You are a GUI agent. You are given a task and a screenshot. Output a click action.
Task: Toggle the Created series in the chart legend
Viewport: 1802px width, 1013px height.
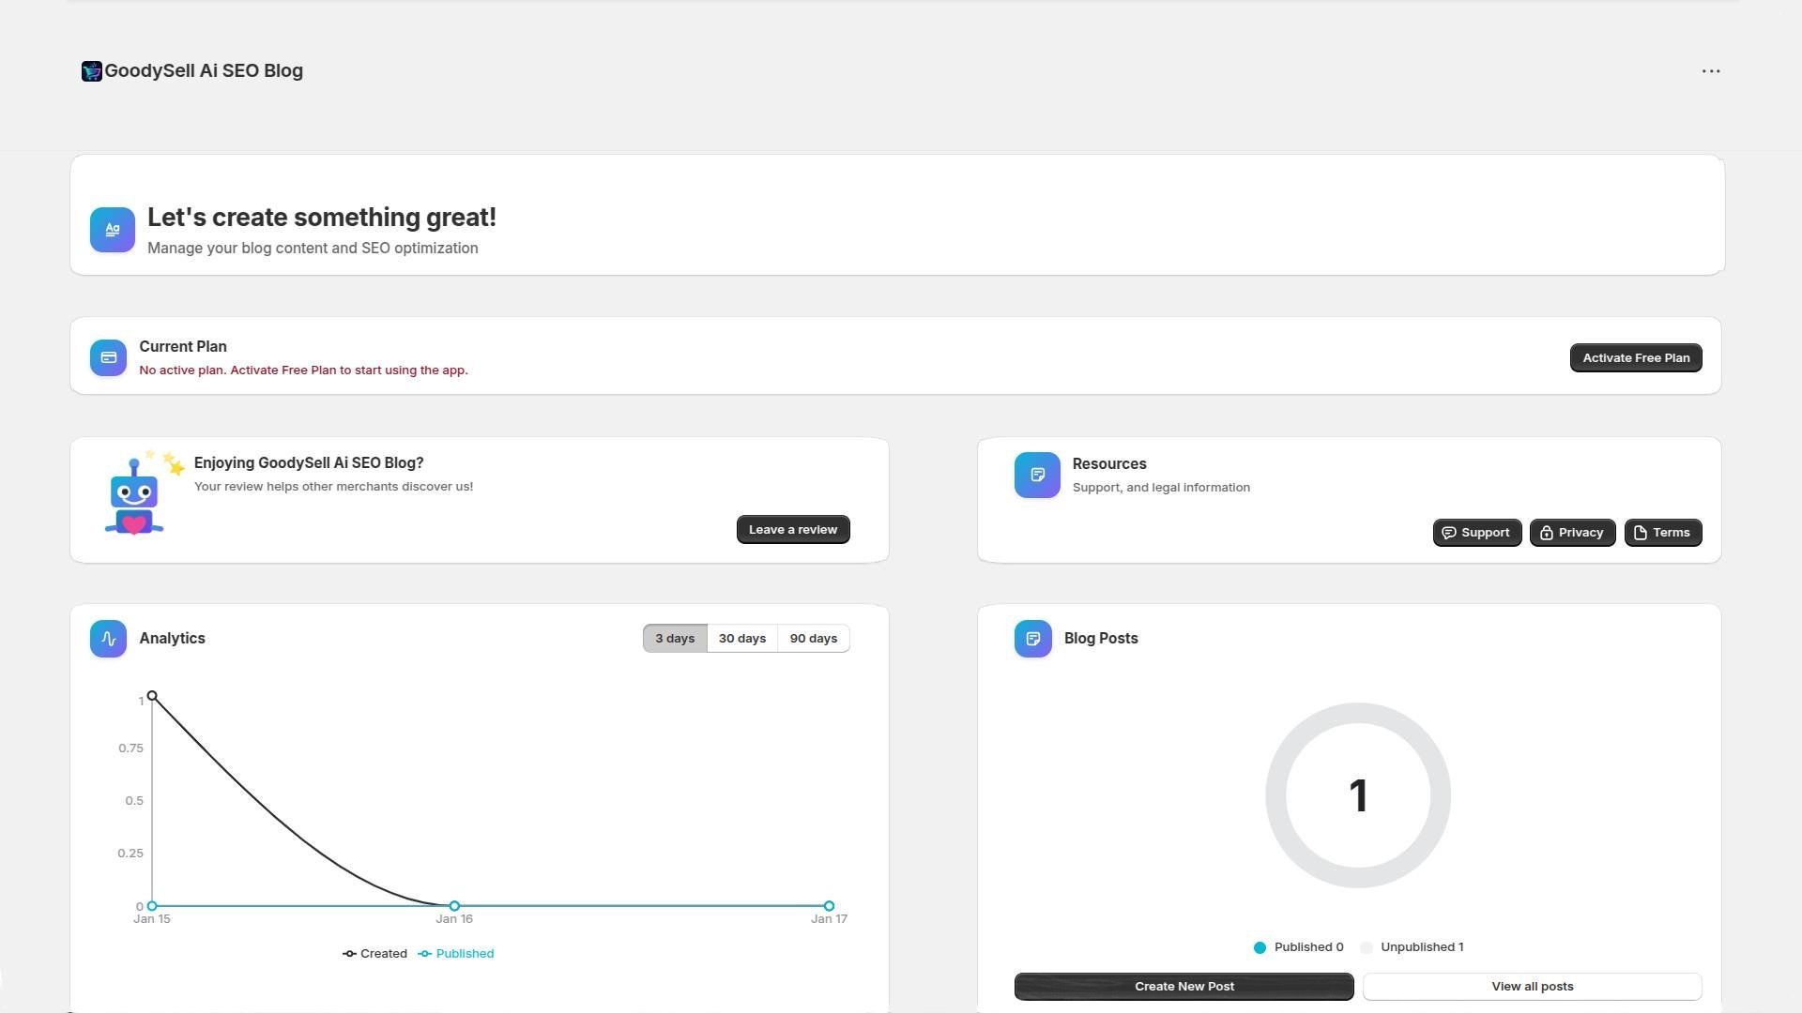374,953
